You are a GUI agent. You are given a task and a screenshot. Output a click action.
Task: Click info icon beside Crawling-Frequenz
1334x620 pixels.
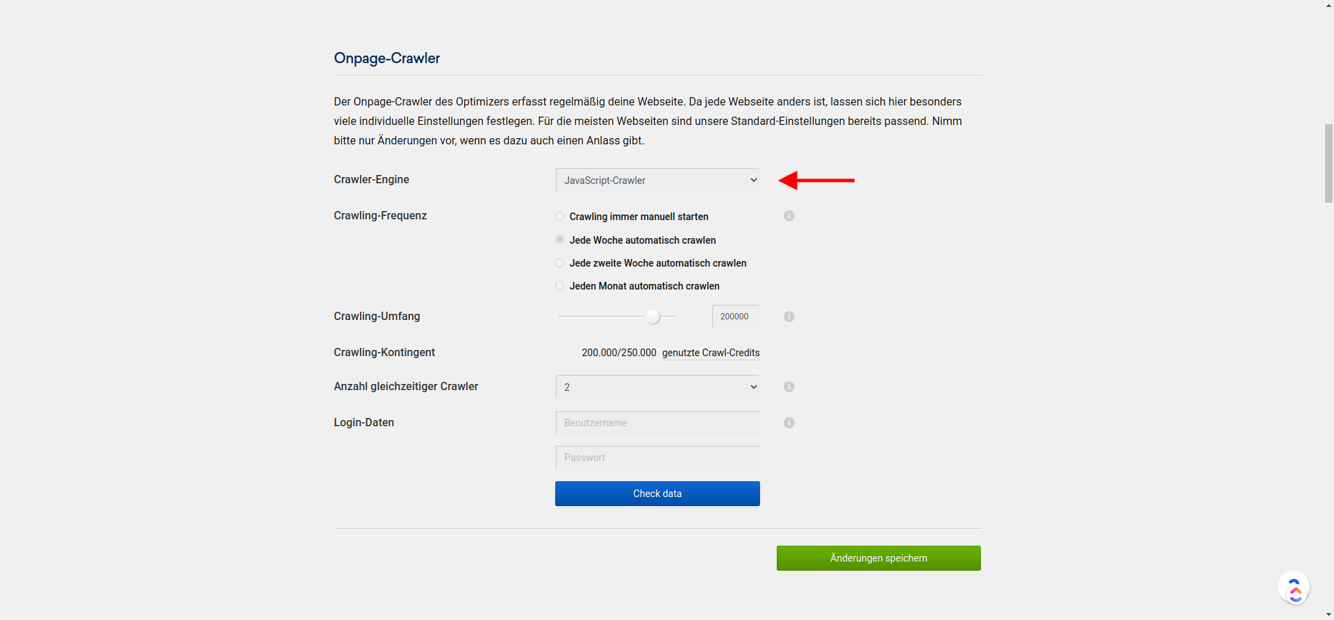[x=789, y=216]
